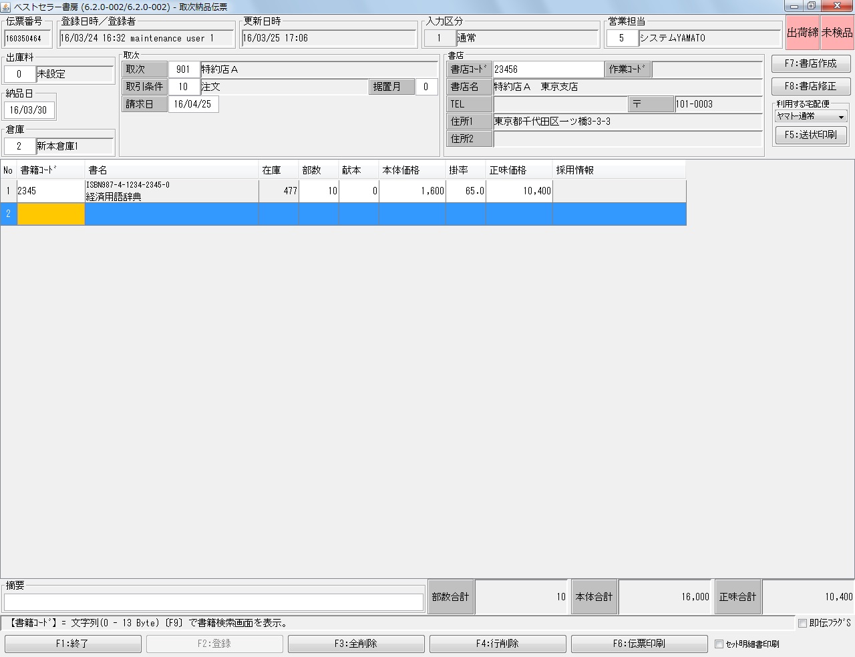
Task: Print the slip with F6:伝票印刷
Action: [x=639, y=644]
